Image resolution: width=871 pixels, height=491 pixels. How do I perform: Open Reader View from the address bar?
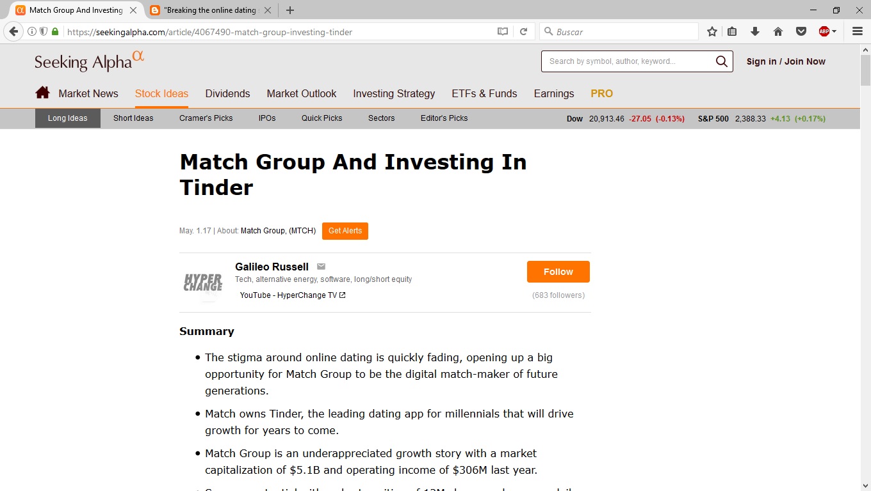(503, 31)
